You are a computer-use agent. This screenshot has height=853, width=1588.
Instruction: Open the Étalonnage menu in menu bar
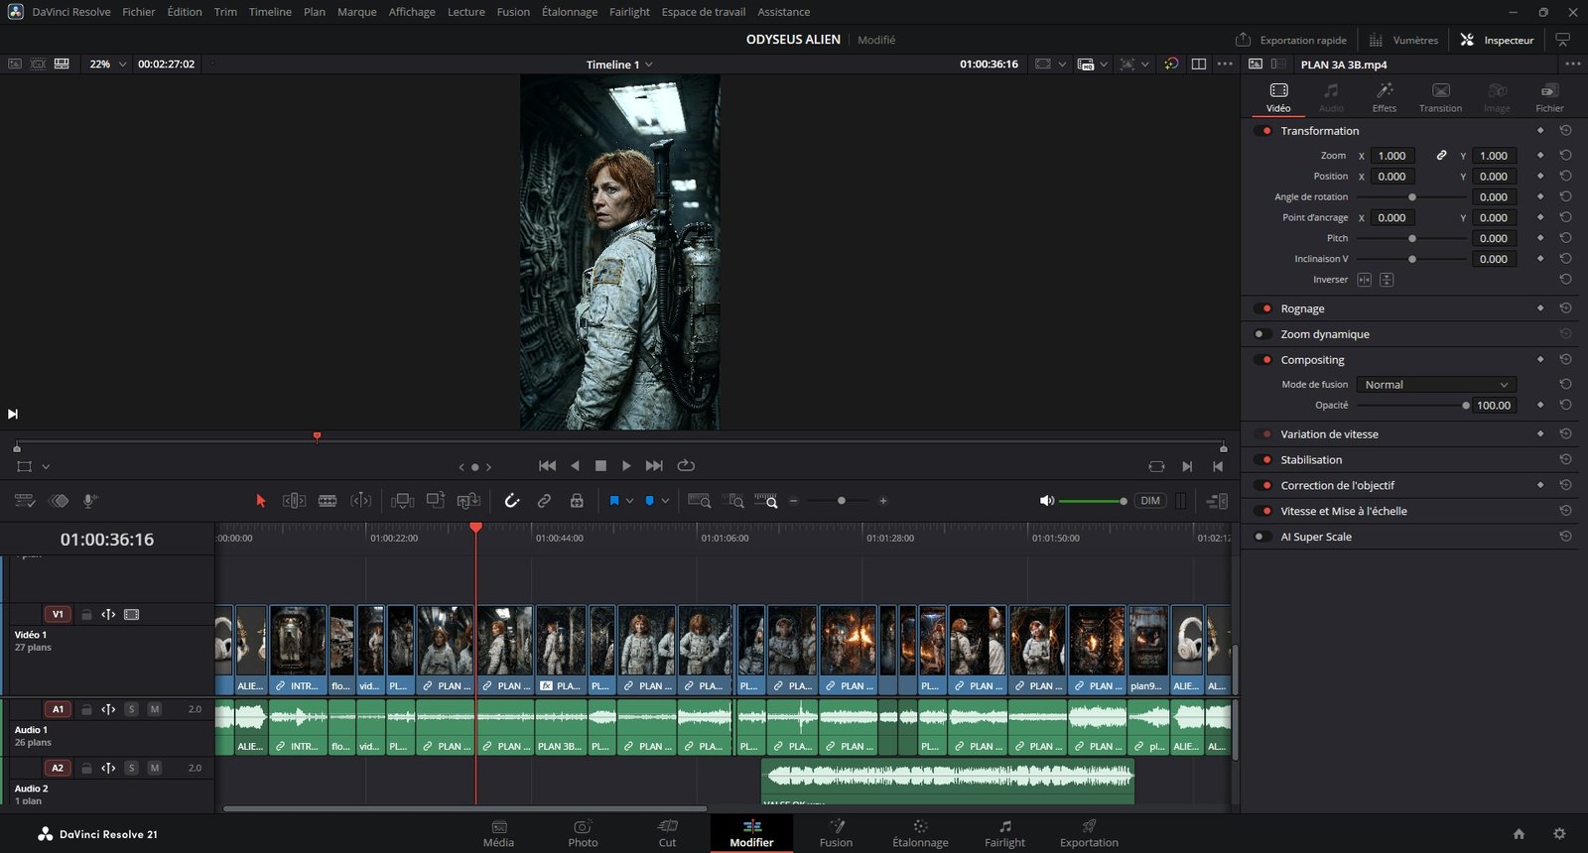click(x=570, y=12)
